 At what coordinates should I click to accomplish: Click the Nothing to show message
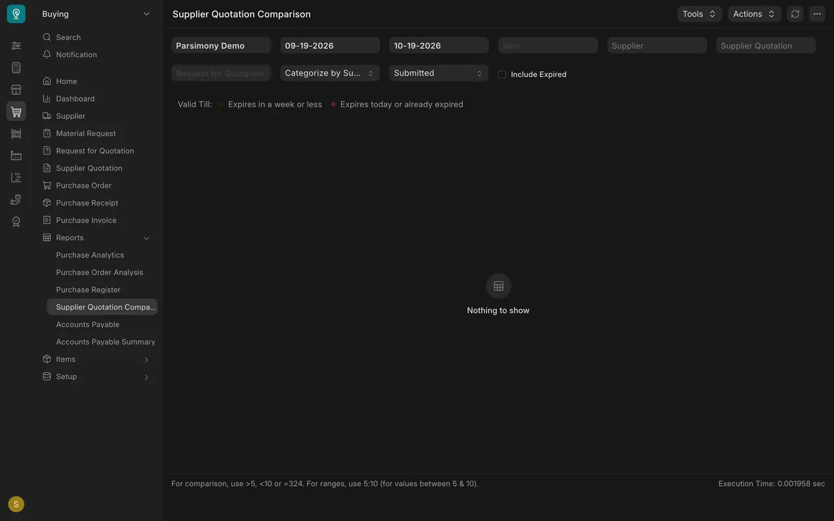(x=498, y=311)
